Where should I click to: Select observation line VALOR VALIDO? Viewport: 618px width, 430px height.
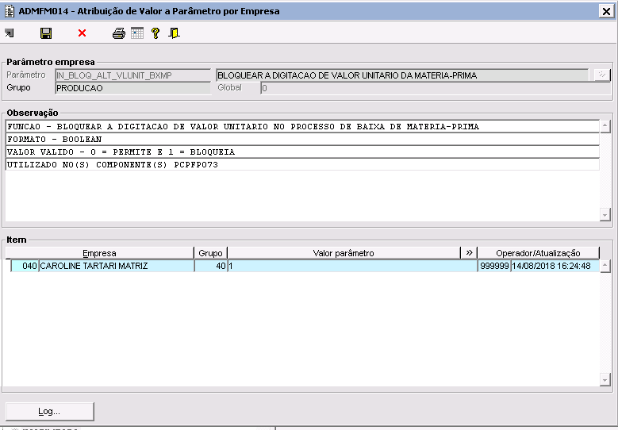click(x=302, y=152)
